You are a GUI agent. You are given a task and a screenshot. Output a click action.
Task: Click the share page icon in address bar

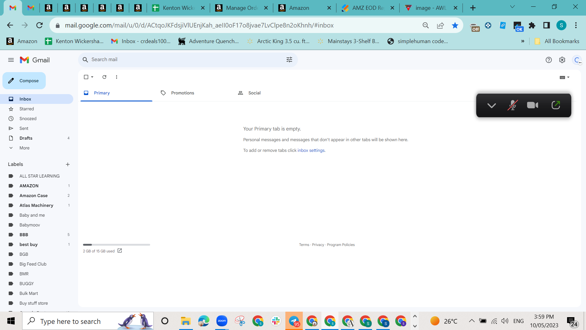(x=440, y=25)
